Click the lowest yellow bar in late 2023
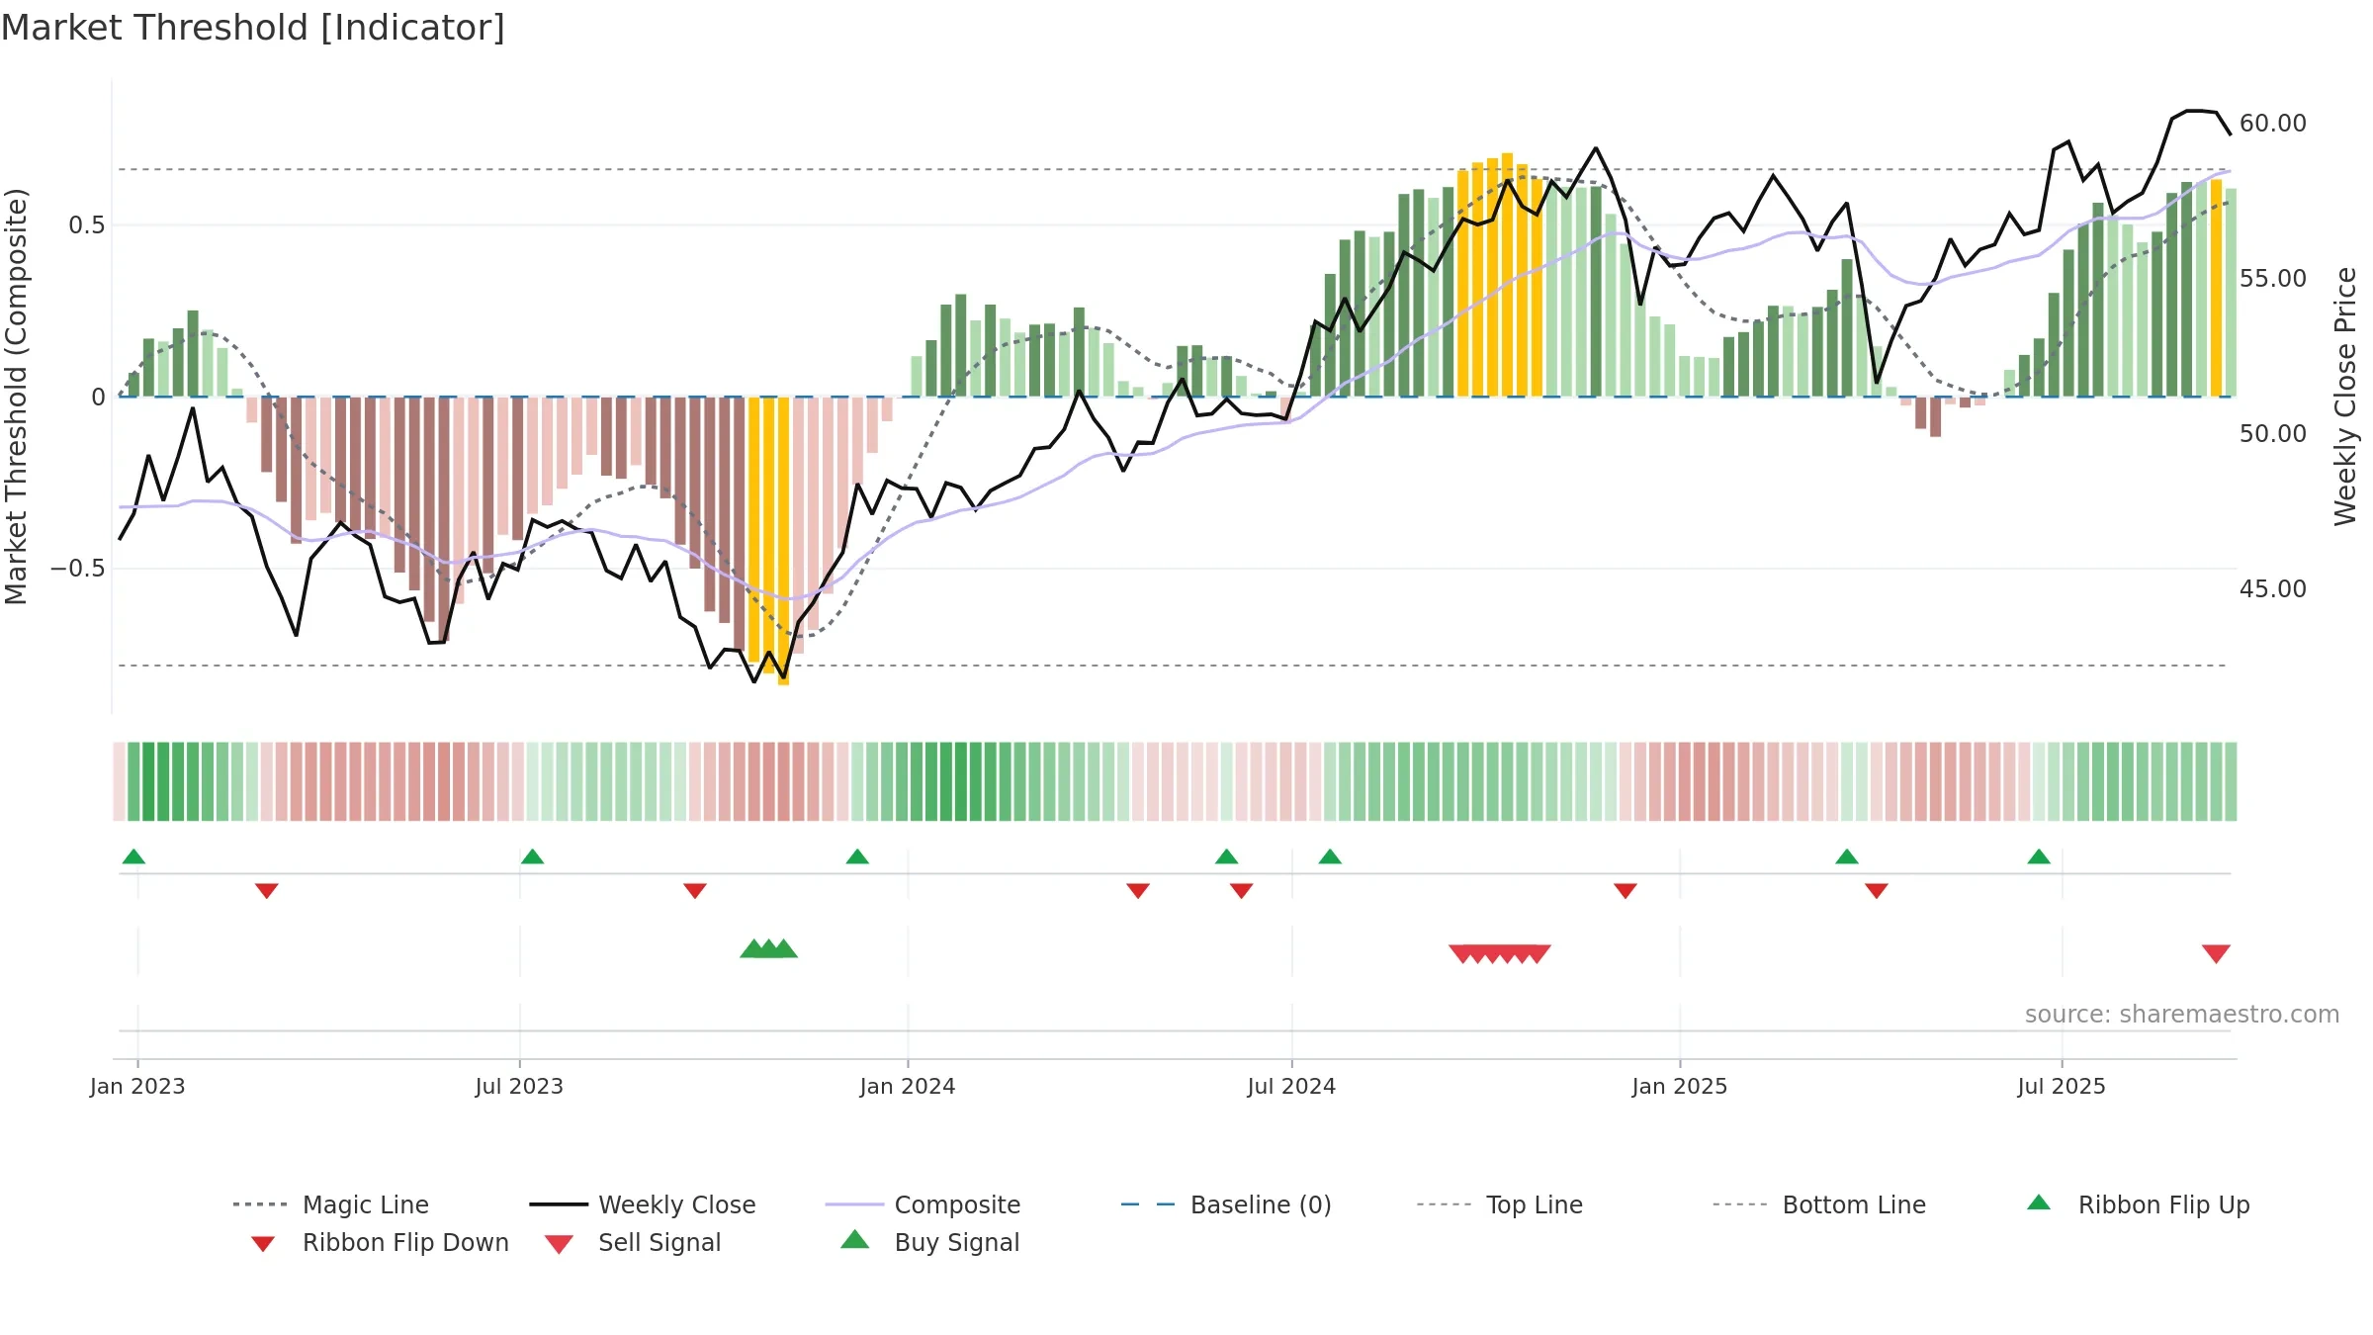This screenshot has height=1335, width=2373. tap(783, 541)
